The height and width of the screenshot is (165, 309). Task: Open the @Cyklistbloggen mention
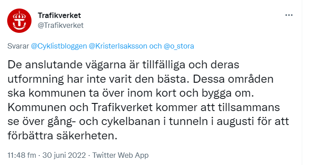pyautogui.click(x=59, y=46)
